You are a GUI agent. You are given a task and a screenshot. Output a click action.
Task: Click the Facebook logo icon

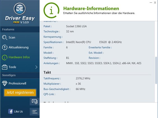11,112
